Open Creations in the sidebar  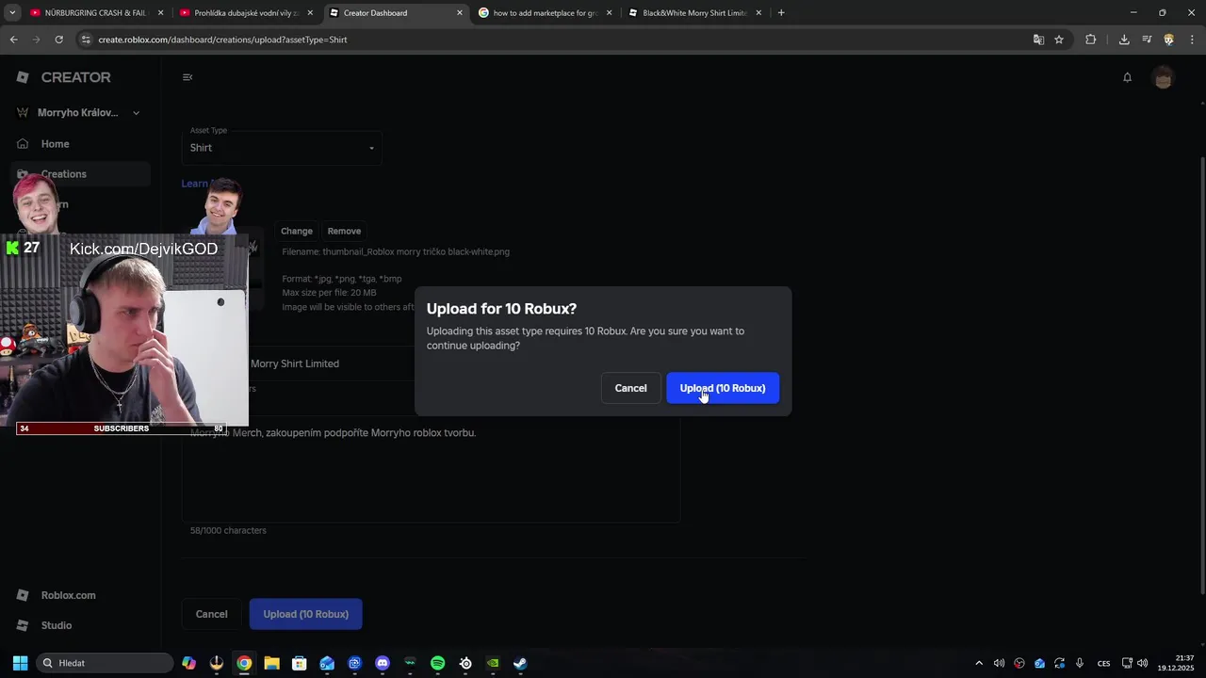point(79,174)
